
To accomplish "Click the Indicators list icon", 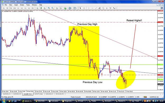I will coord(65,8).
